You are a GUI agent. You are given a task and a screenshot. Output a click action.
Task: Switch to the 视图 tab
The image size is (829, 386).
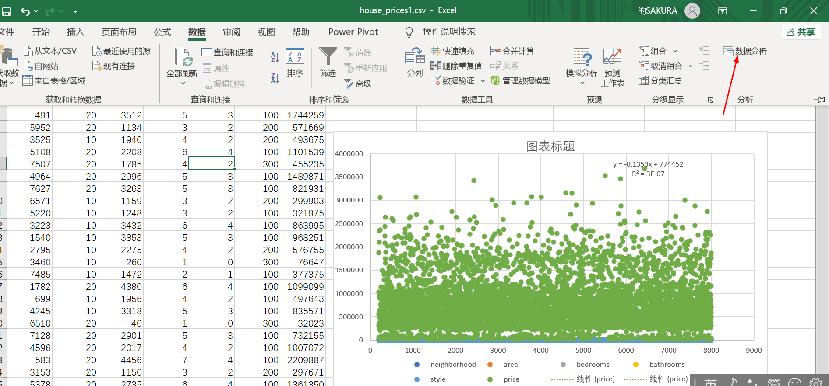point(266,32)
